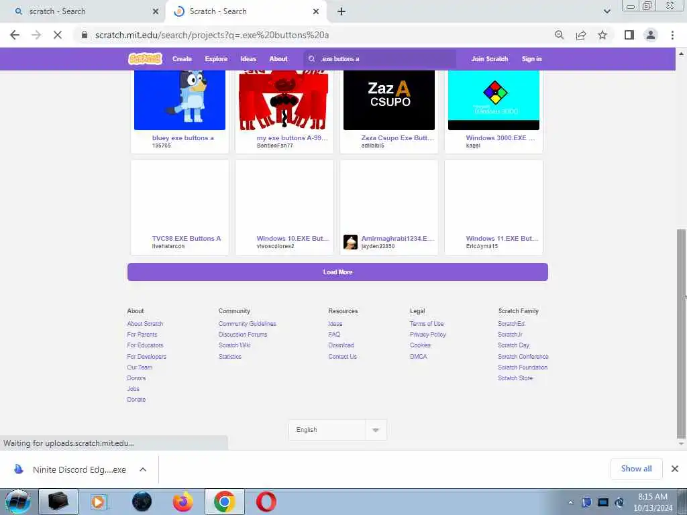Open the Donate footer link
This screenshot has width=687, height=515.
(x=136, y=400)
